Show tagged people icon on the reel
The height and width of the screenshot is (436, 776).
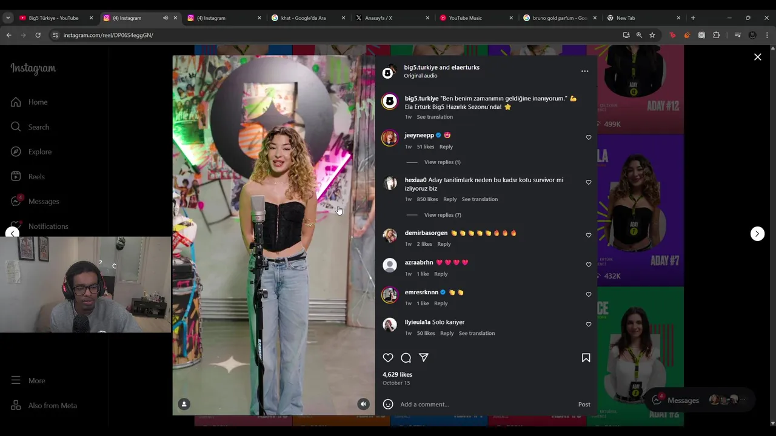click(x=184, y=404)
